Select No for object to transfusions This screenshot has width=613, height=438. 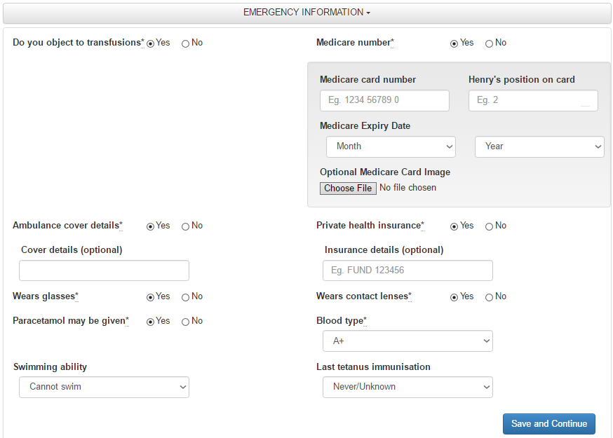[x=186, y=43]
